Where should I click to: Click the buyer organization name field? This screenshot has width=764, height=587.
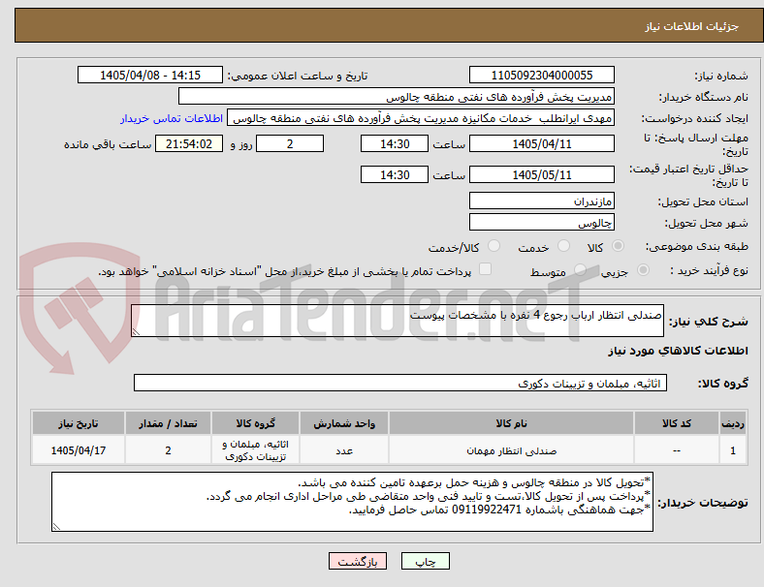(x=397, y=96)
